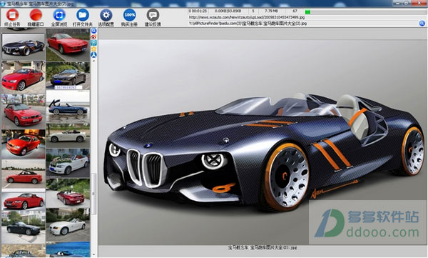This screenshot has width=428, height=258.
Task: Select the white convertible wedding car thumbnail
Action: (x=68, y=162)
